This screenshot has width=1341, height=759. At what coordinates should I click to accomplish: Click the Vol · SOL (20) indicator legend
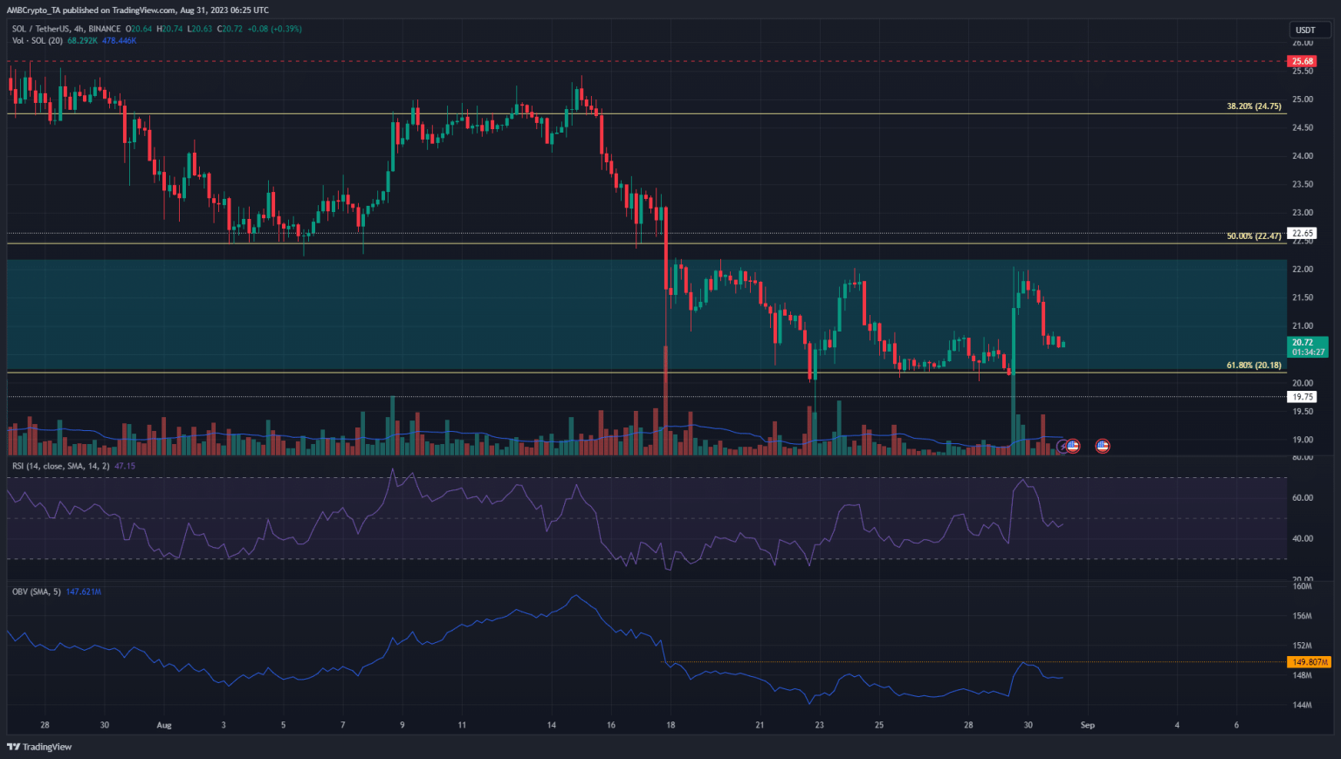tap(38, 40)
